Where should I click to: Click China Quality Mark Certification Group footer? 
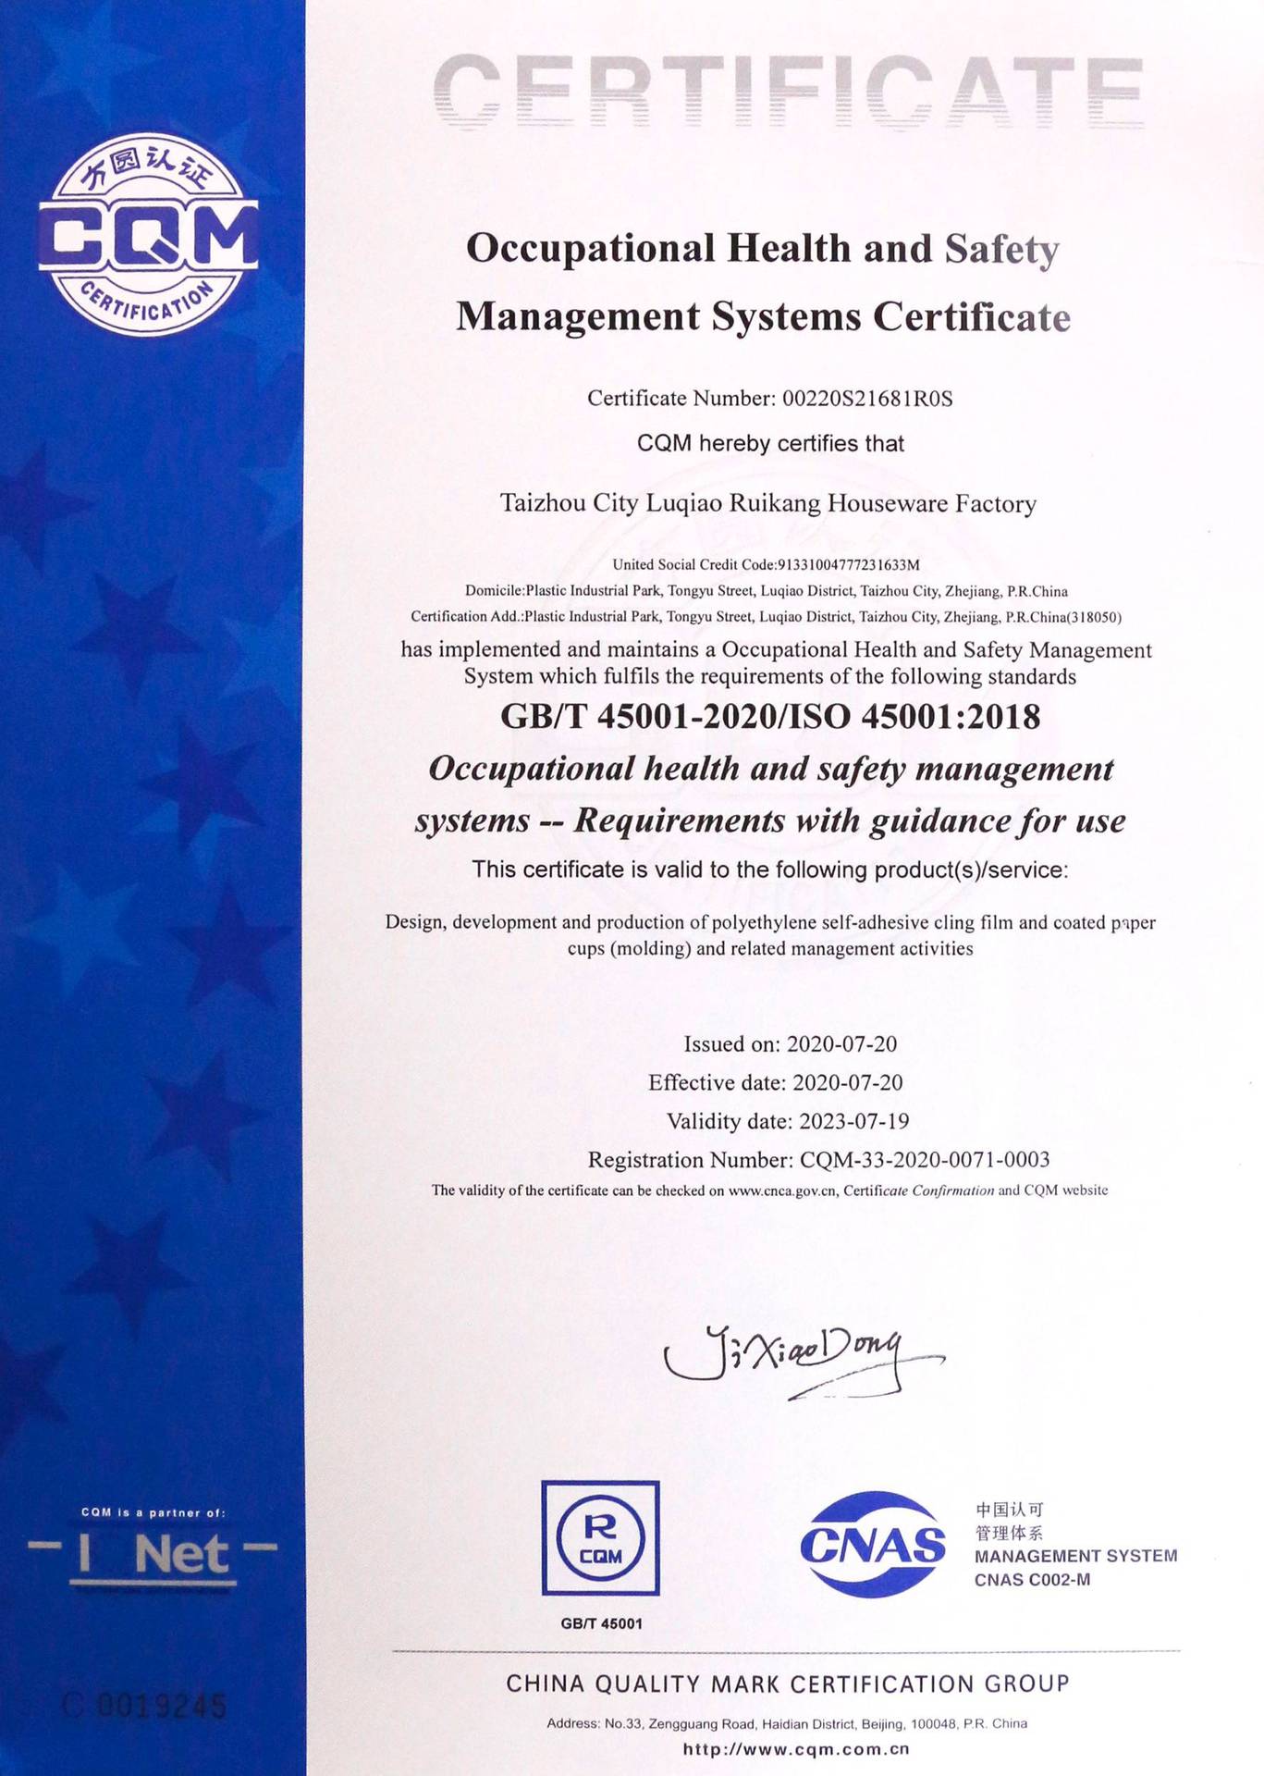coord(788,1683)
